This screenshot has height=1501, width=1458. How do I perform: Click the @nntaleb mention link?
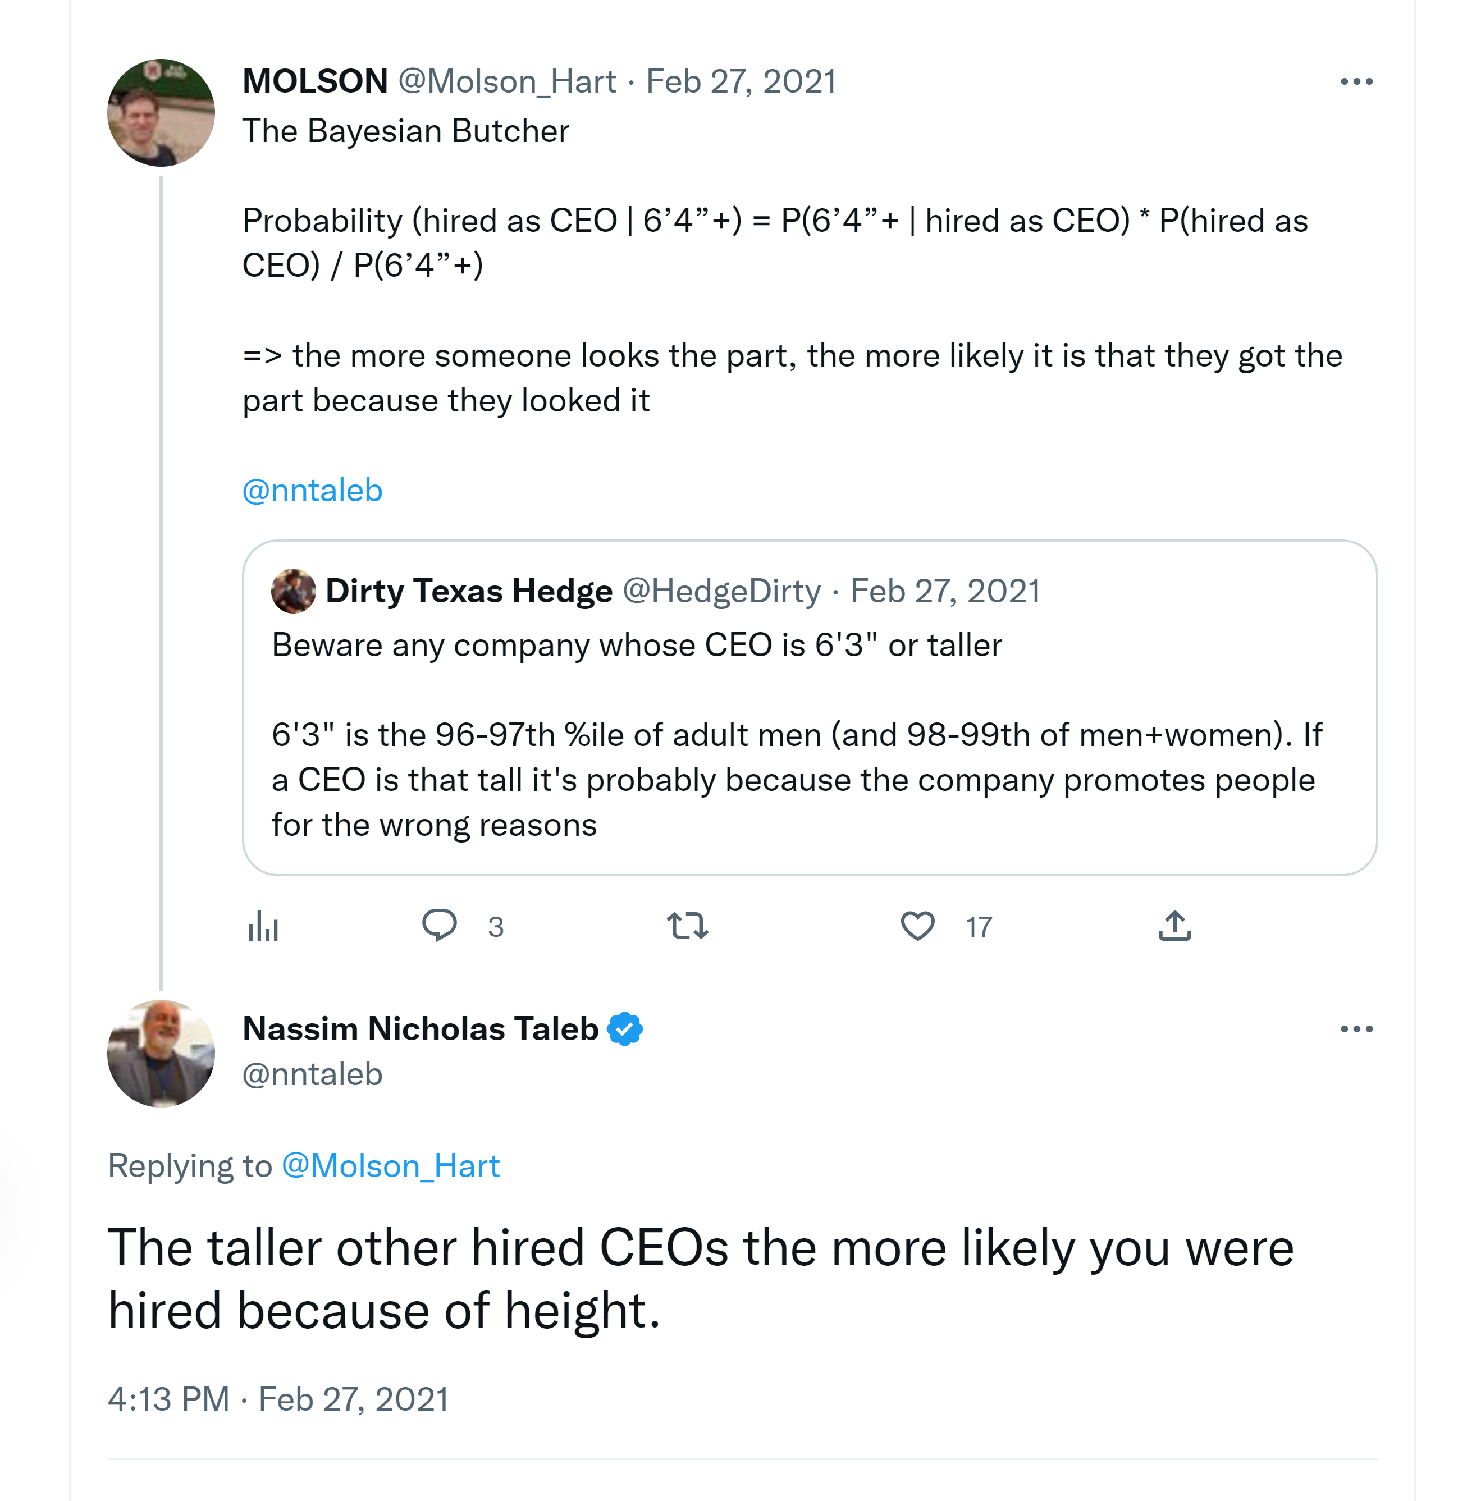click(x=312, y=490)
